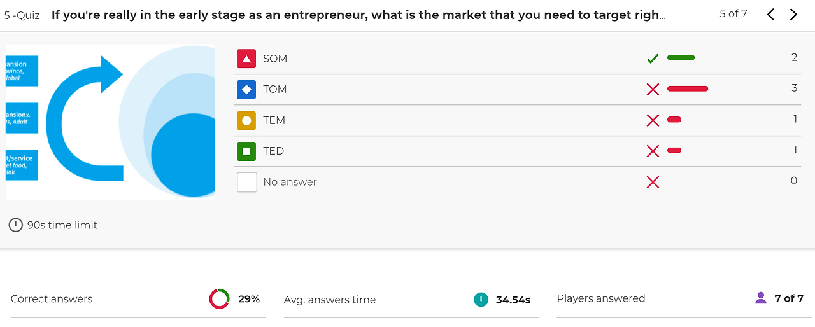815x327 pixels.
Task: Click the green checkmark next to SOM
Action: [653, 59]
